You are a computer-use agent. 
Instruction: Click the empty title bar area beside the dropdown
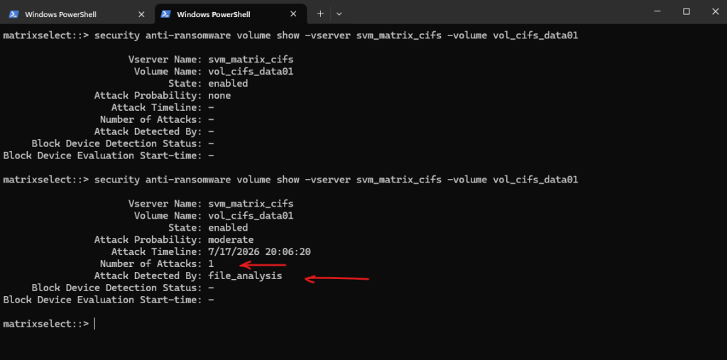491,13
